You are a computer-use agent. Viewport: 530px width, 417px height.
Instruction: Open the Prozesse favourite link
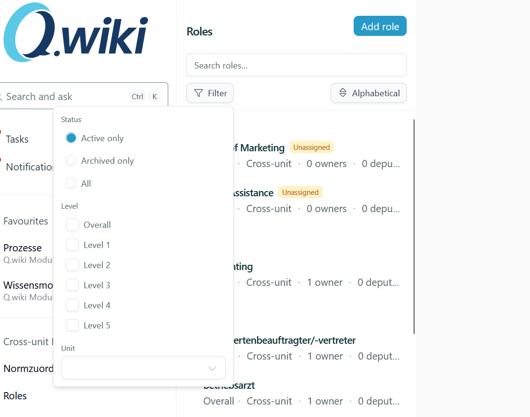click(x=22, y=248)
